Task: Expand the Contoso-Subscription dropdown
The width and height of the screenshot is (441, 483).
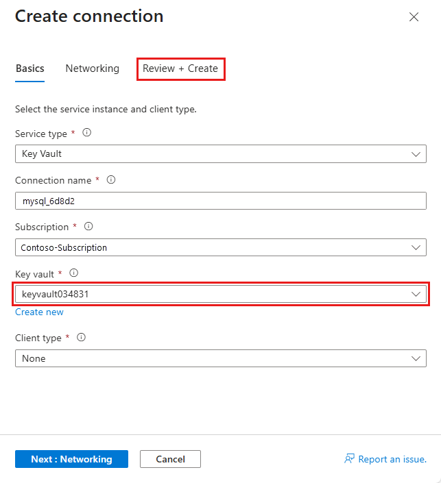Action: (x=221, y=247)
